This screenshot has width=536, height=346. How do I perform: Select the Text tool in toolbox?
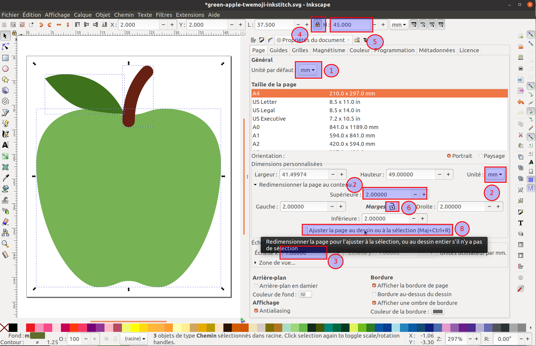click(x=5, y=145)
